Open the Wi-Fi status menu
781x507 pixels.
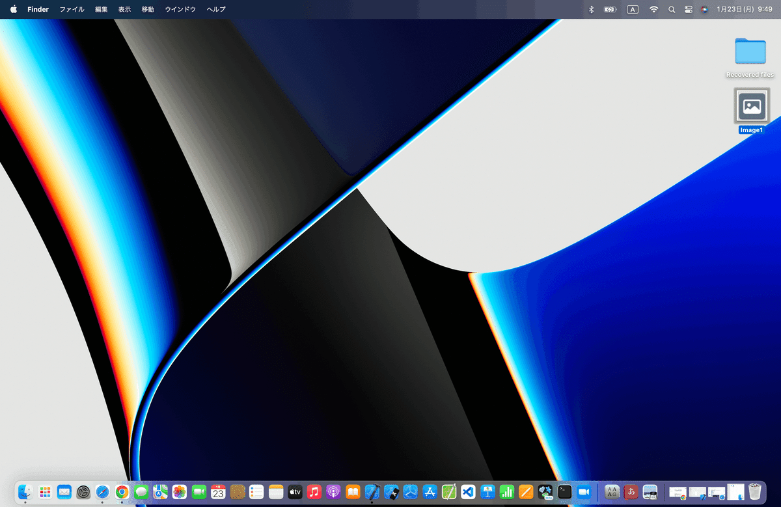point(653,9)
